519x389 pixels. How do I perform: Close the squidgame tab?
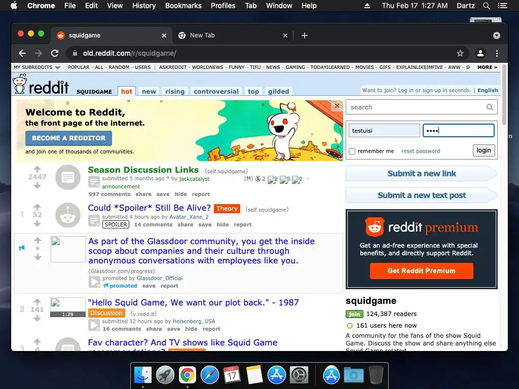[164, 35]
